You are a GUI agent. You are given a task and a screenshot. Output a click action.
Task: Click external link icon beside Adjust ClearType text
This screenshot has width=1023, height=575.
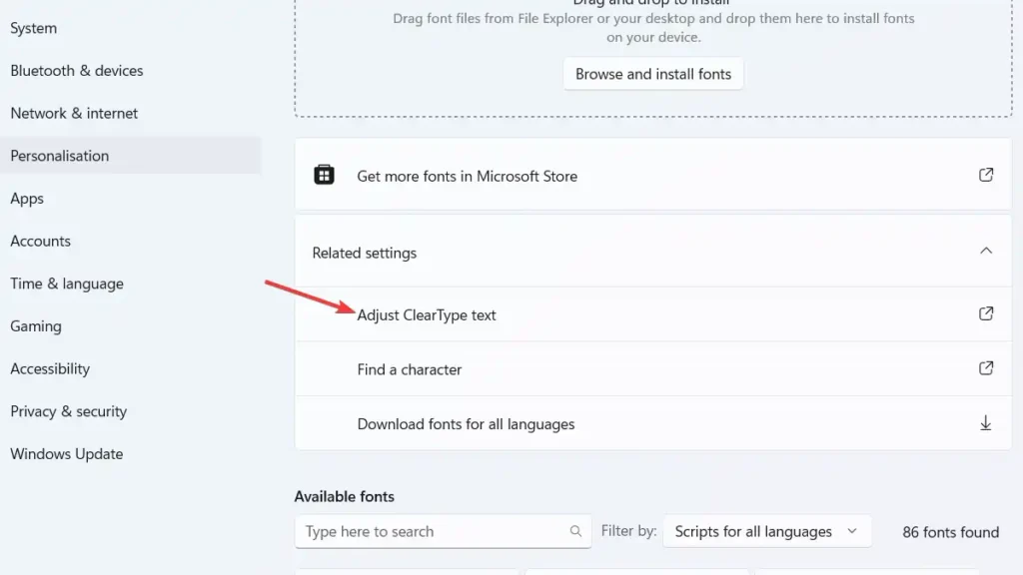pos(986,313)
